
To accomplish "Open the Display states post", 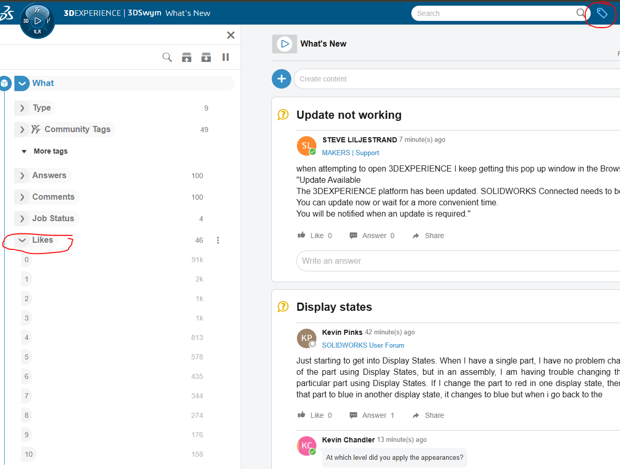I will [334, 307].
